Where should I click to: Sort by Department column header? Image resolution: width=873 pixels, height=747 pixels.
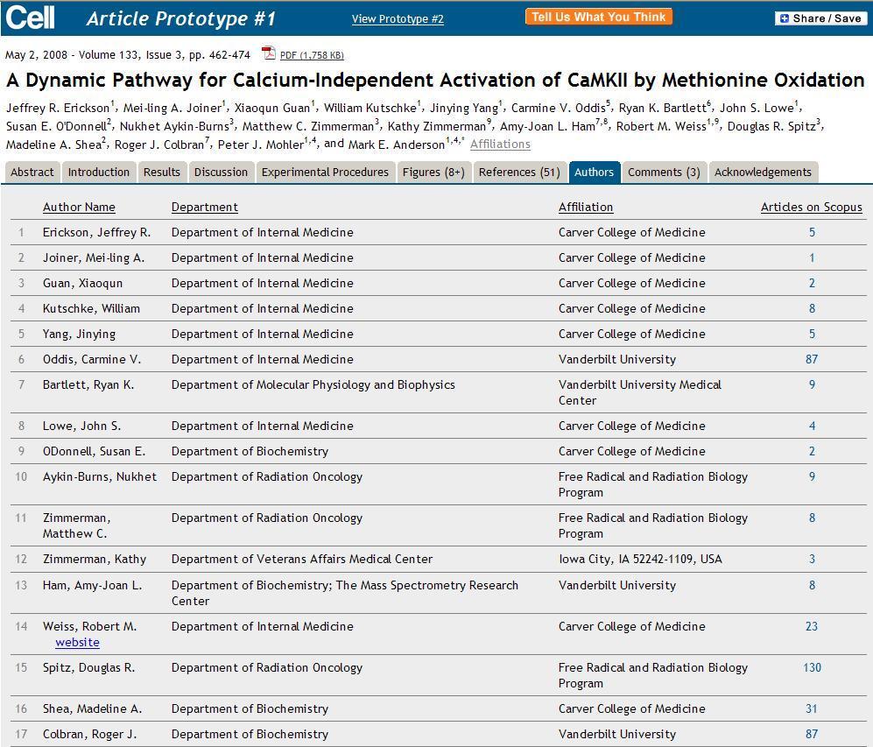(x=204, y=207)
